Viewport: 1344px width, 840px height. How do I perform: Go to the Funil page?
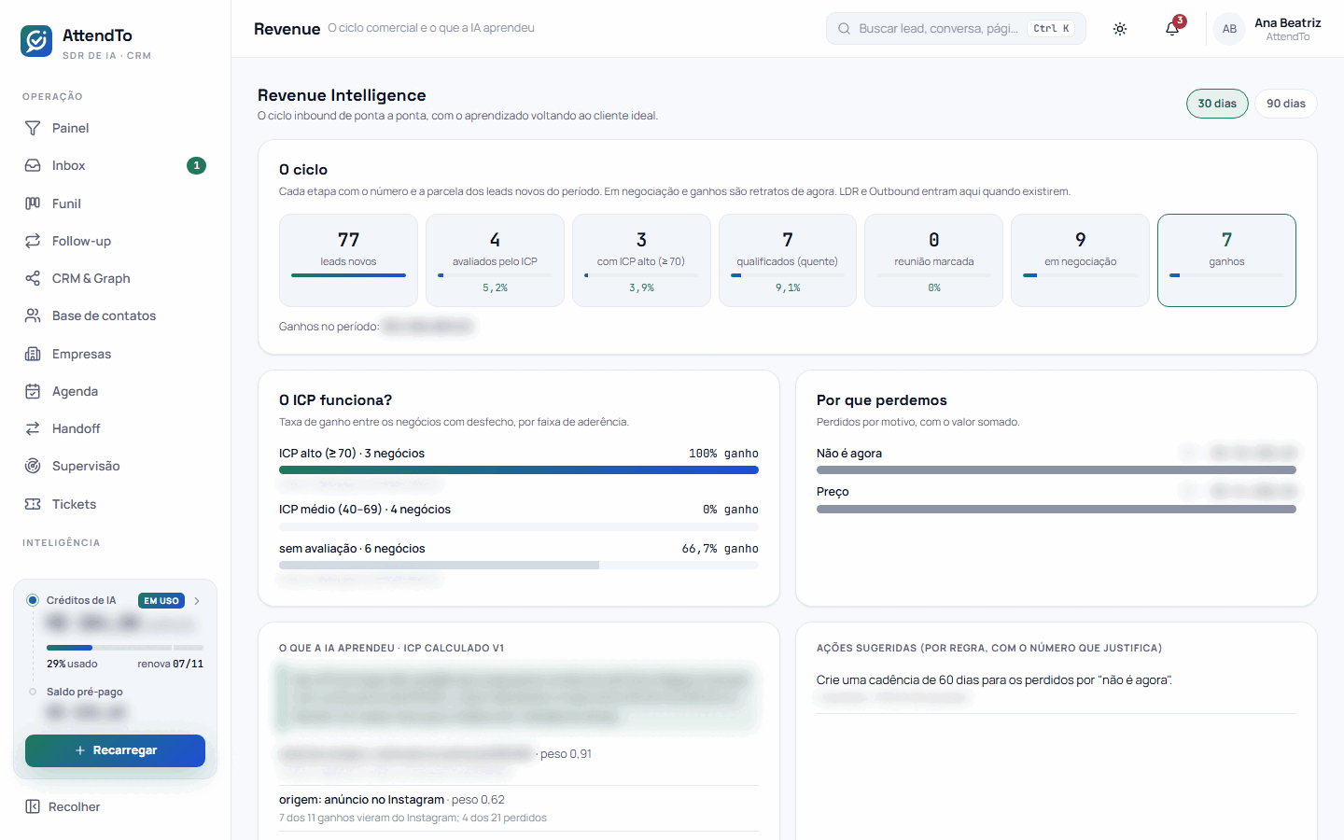(116, 203)
